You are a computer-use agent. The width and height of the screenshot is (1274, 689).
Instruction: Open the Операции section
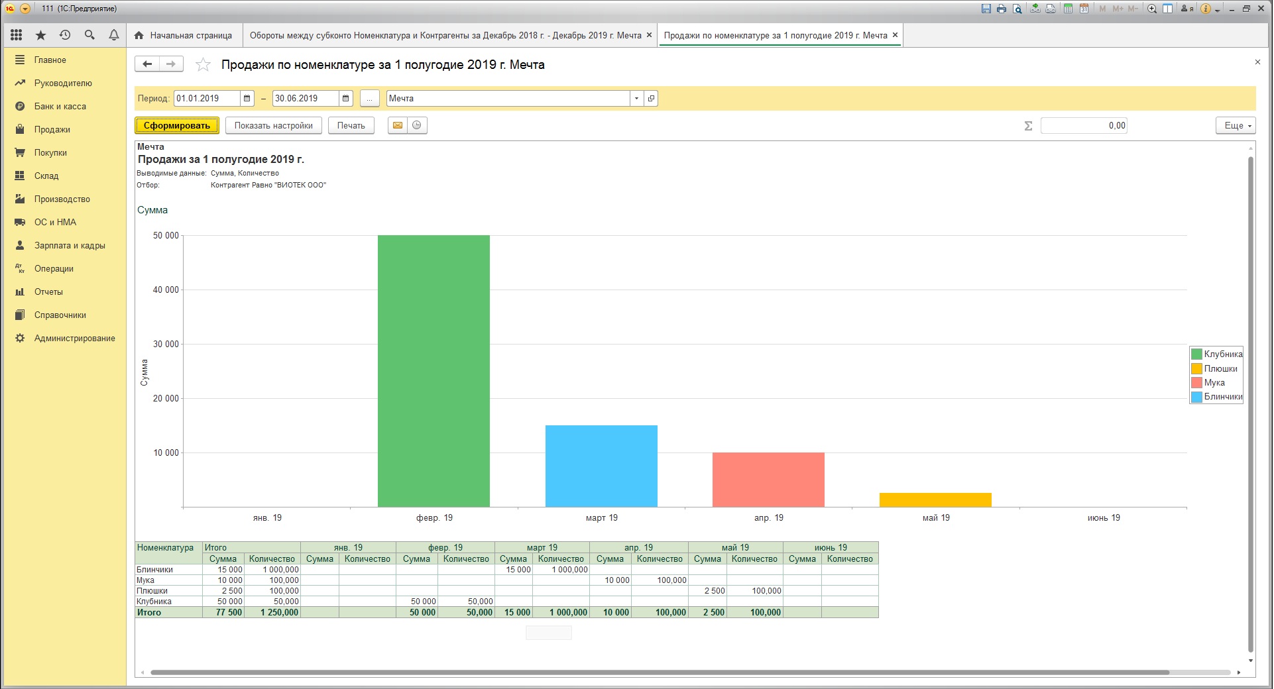point(54,268)
